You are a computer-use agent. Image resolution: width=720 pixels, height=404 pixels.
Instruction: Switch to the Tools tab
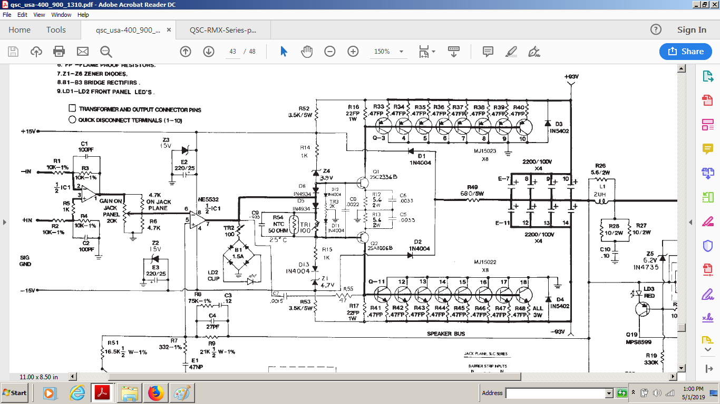(x=56, y=30)
